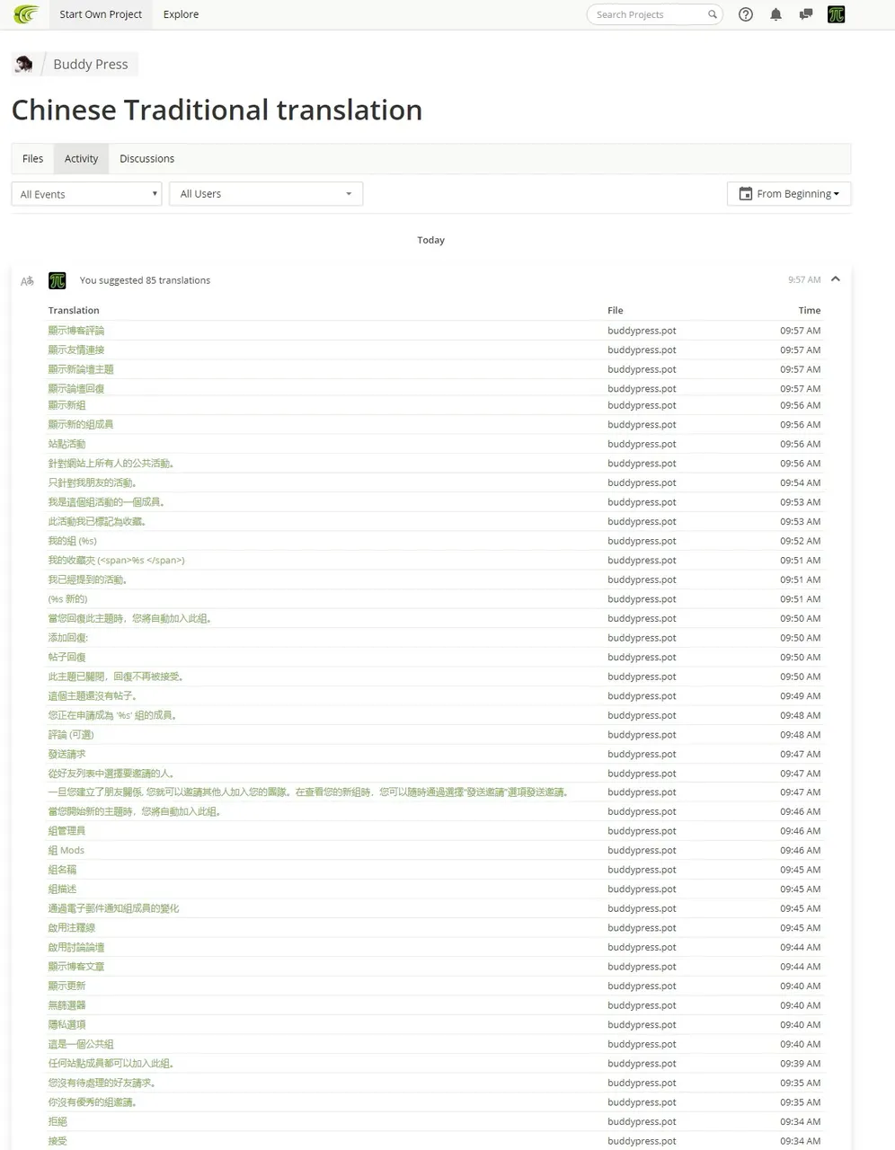Open translation '接受'
895x1150 pixels.
click(58, 1142)
